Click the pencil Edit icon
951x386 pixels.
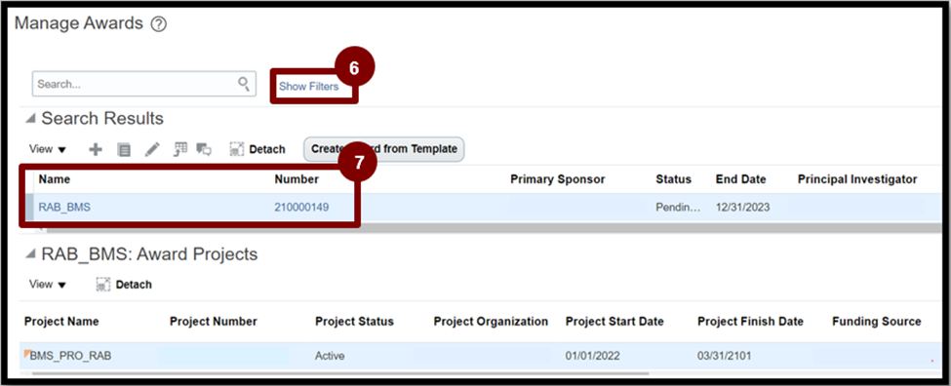(x=153, y=150)
